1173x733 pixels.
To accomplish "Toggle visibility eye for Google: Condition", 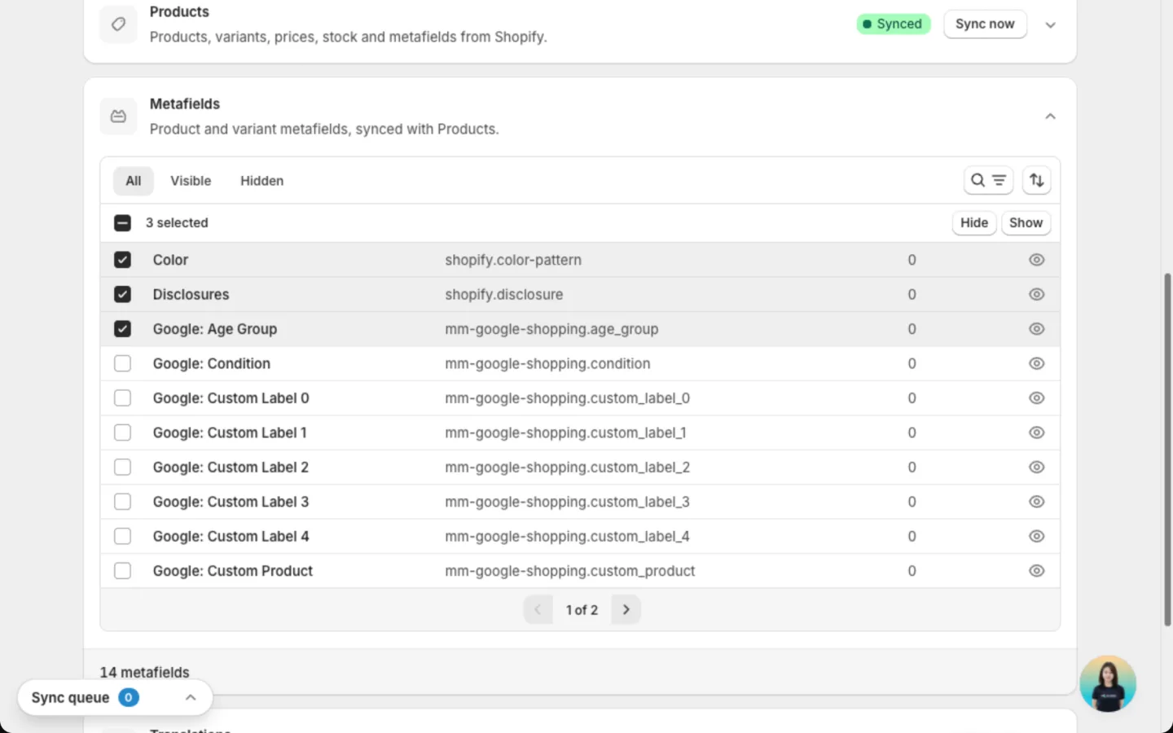I will tap(1036, 363).
